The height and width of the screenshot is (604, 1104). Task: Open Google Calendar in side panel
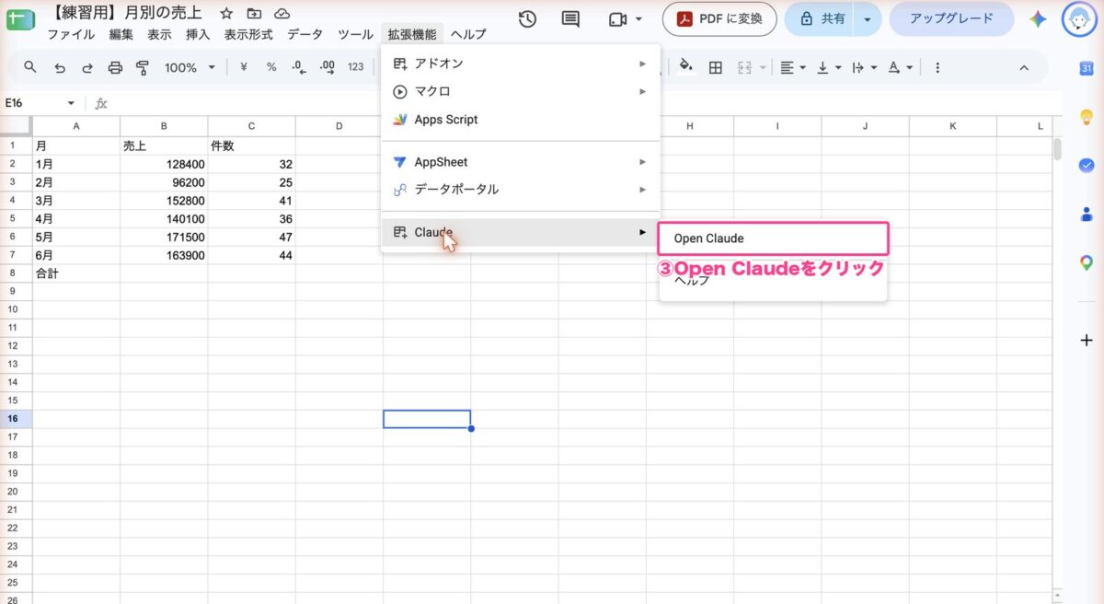click(x=1086, y=69)
